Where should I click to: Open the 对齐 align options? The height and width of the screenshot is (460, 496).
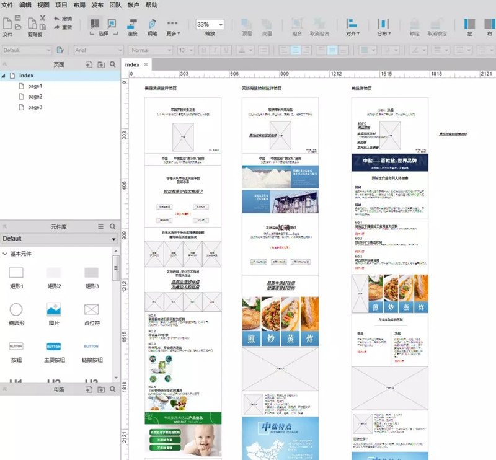pyautogui.click(x=352, y=27)
